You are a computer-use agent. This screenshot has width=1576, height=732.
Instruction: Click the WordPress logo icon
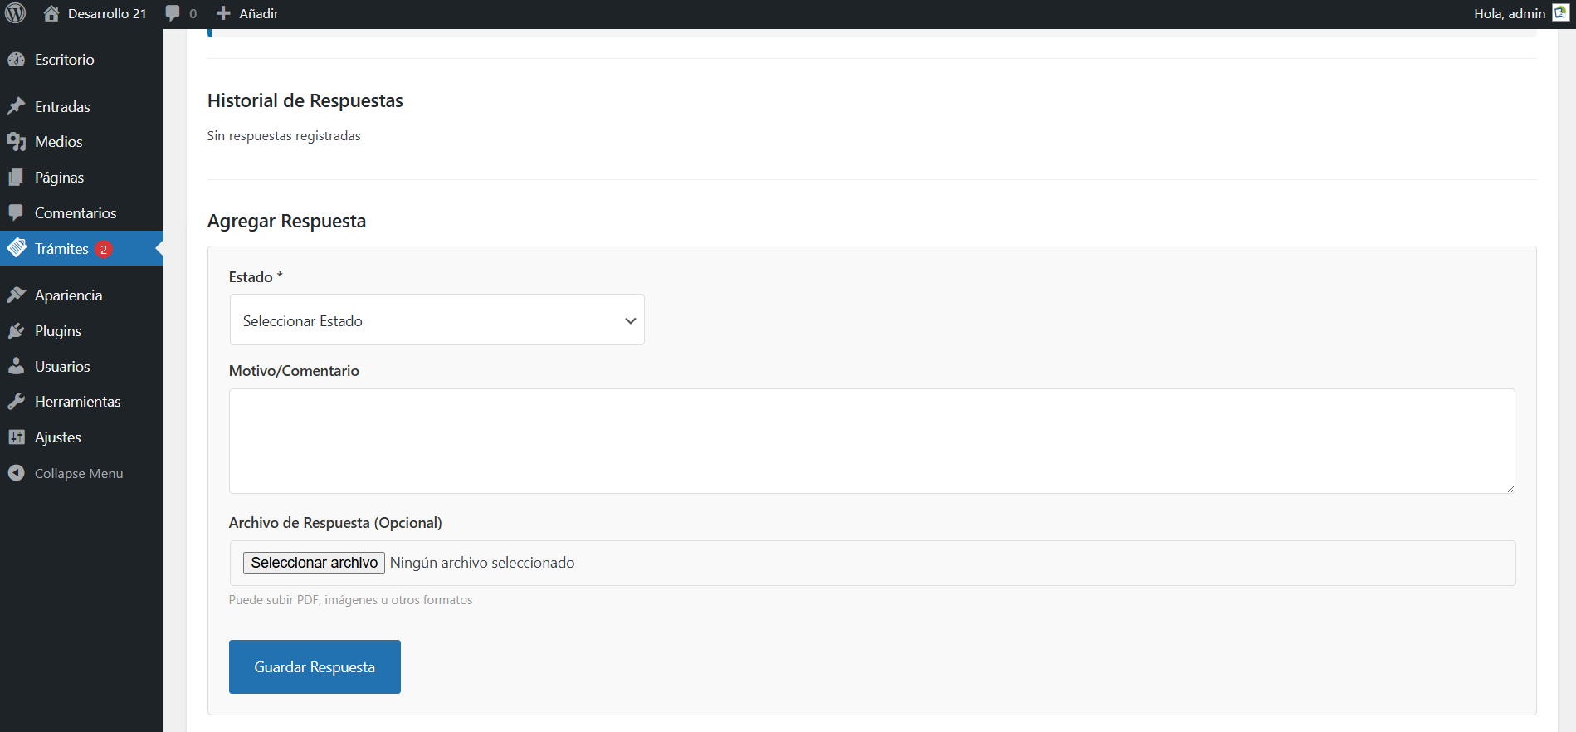16,13
